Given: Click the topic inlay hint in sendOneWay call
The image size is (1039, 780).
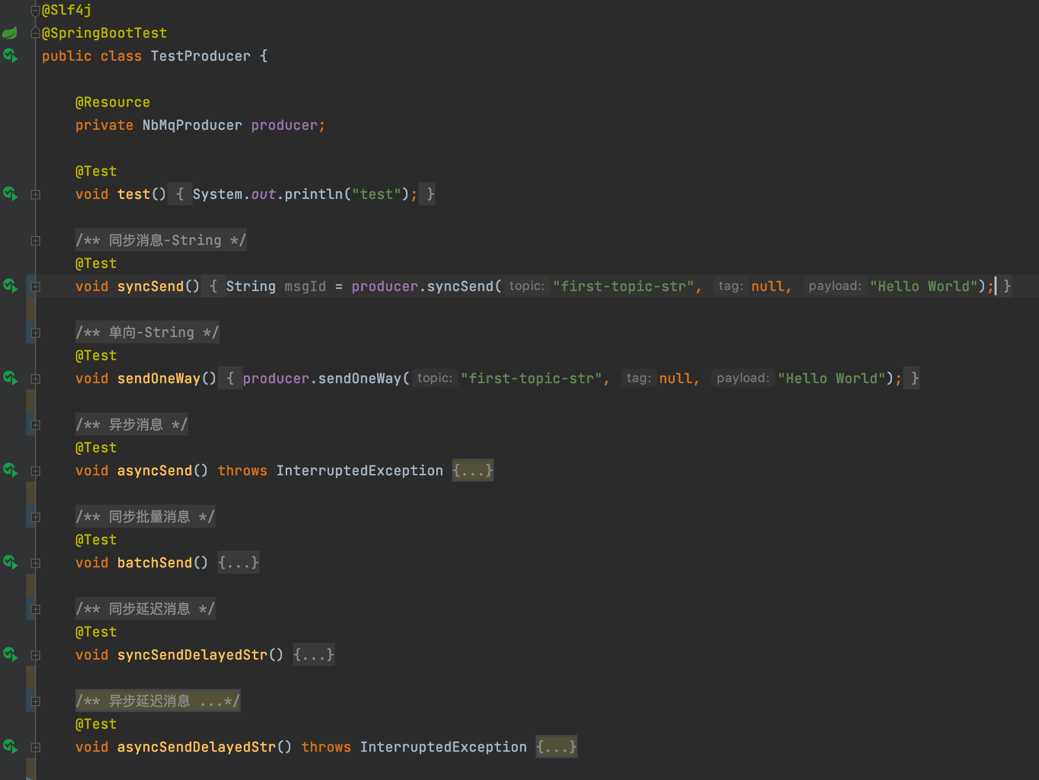Looking at the screenshot, I should pos(434,378).
